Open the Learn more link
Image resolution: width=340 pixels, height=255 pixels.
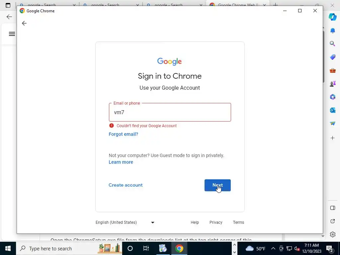pyautogui.click(x=121, y=162)
